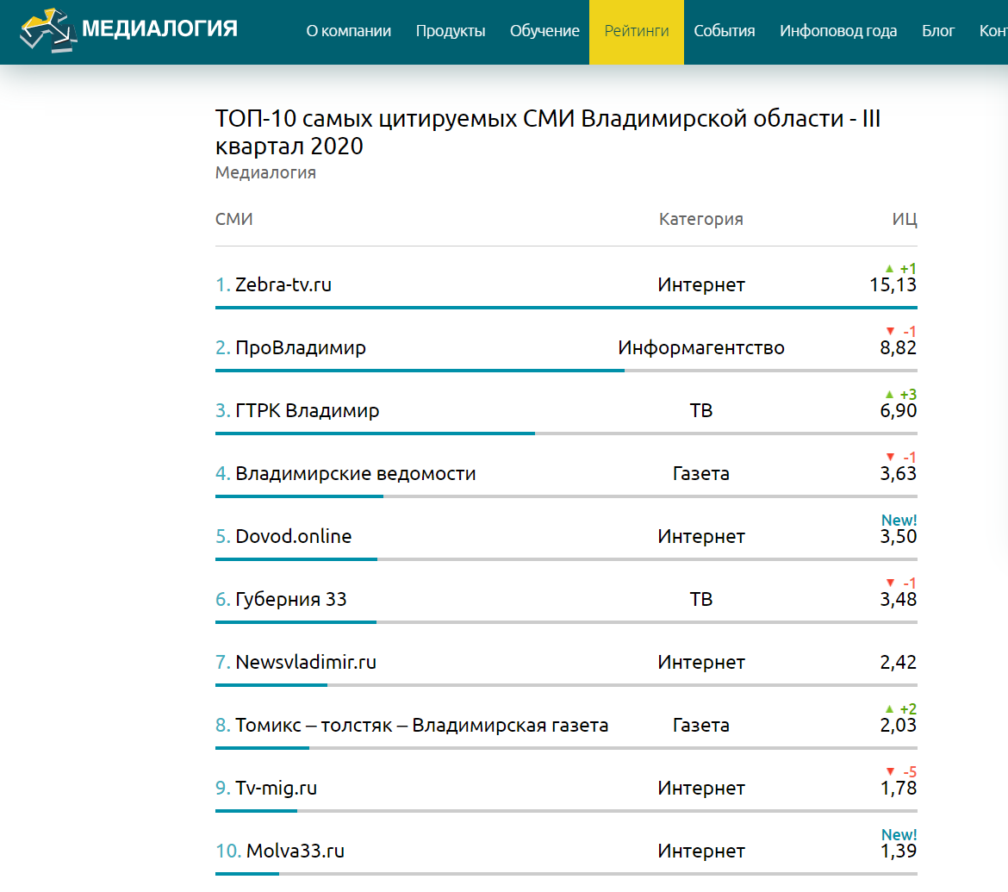
Task: Click the ИЦ column header
Action: [x=905, y=219]
